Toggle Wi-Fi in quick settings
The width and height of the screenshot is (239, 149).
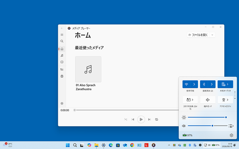[186, 84]
